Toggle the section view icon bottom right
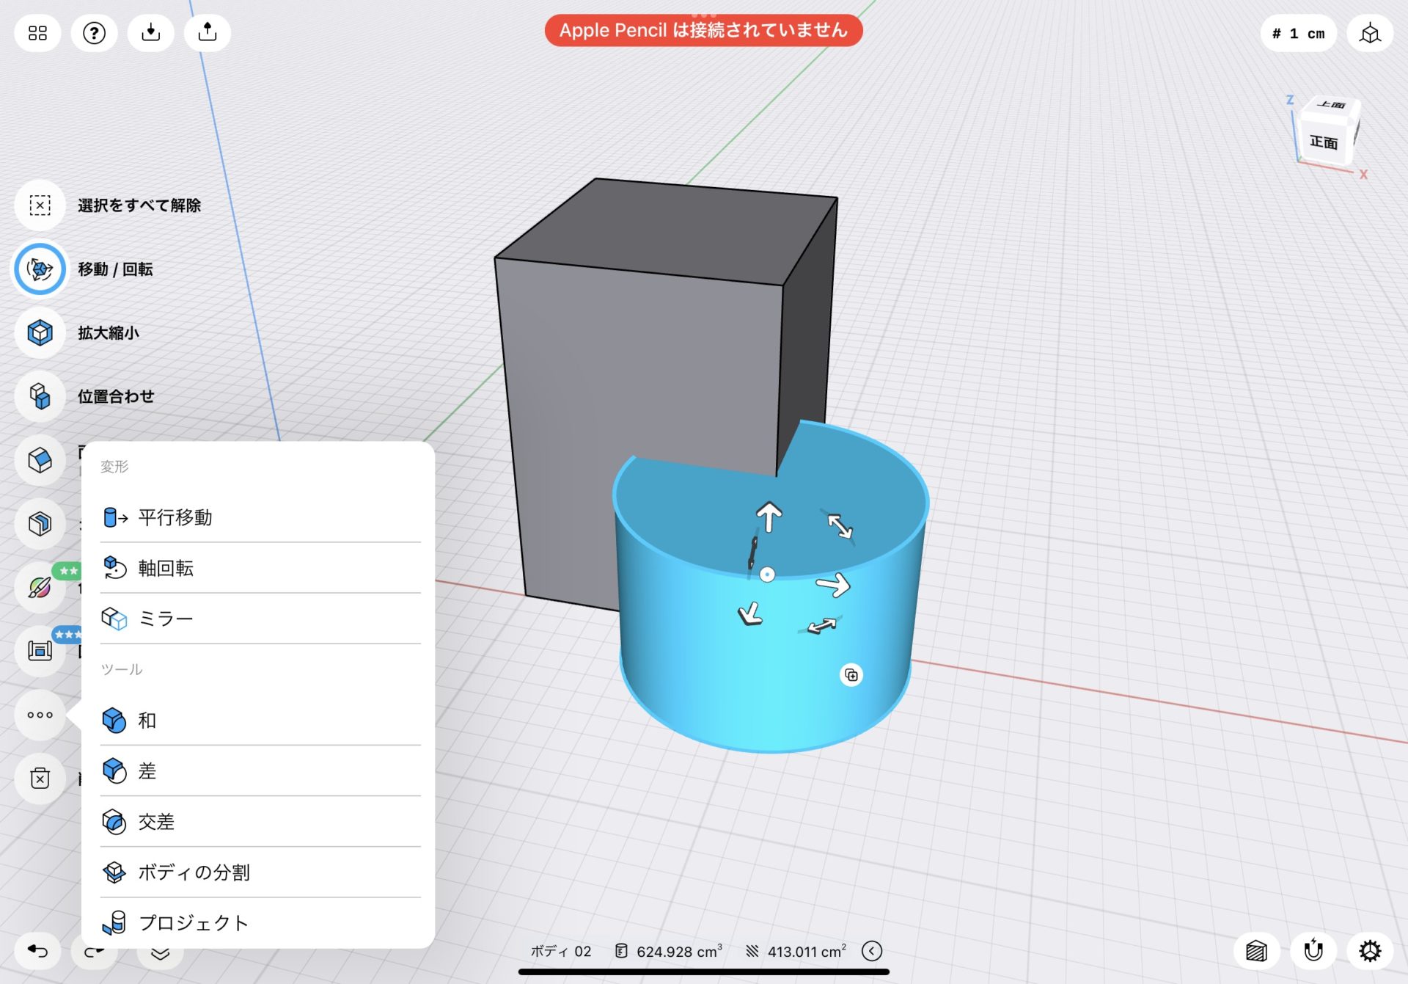 [1257, 950]
